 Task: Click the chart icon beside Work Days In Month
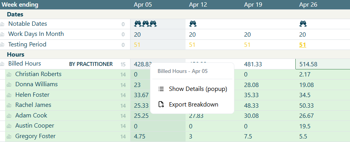pos(2,35)
